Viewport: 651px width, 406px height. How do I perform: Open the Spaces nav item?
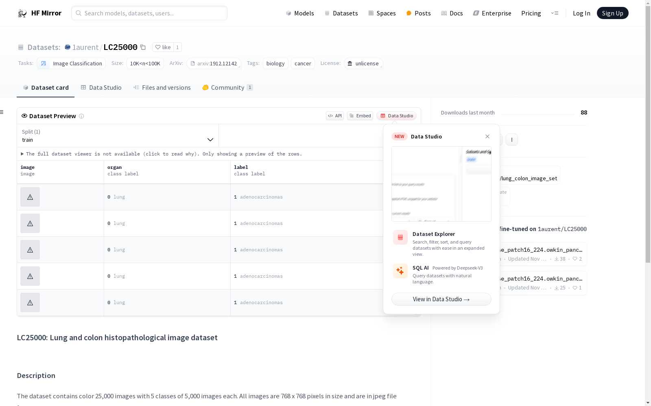[382, 13]
